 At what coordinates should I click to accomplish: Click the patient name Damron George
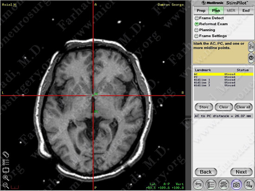tap(171, 5)
